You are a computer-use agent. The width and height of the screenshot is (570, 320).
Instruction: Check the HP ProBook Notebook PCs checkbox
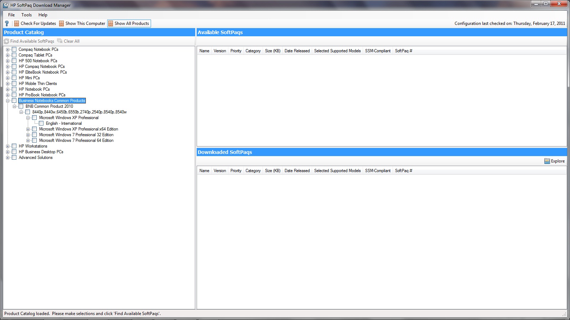[14, 95]
